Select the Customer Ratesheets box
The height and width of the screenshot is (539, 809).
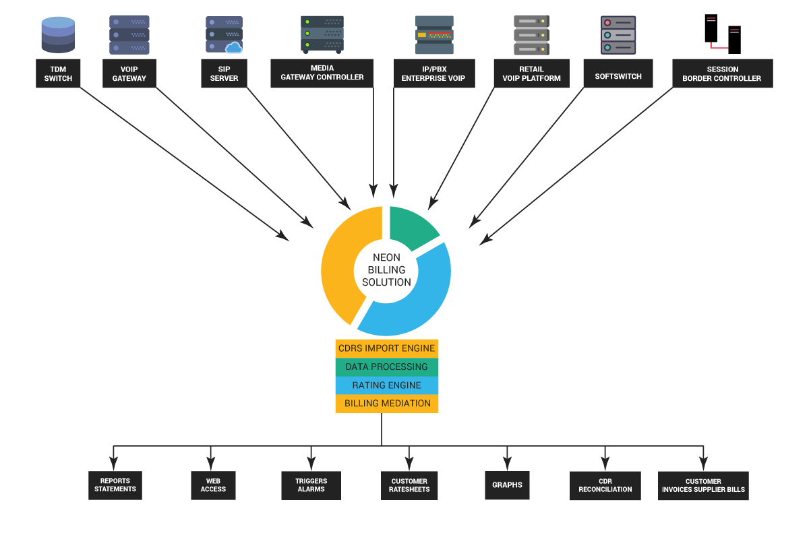[x=409, y=485]
